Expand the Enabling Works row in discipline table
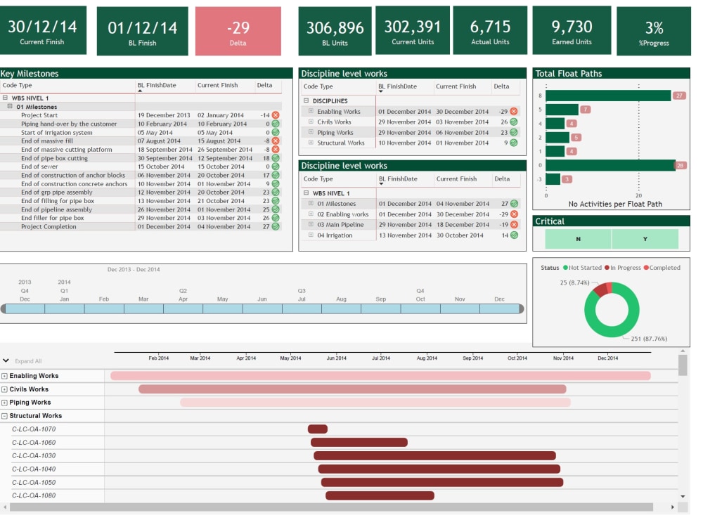The width and height of the screenshot is (703, 527). click(x=311, y=111)
